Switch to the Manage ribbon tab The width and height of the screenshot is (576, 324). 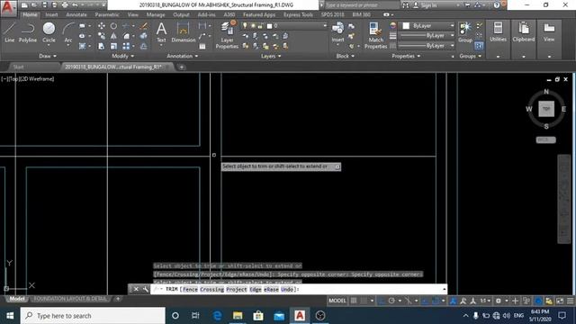(x=156, y=14)
